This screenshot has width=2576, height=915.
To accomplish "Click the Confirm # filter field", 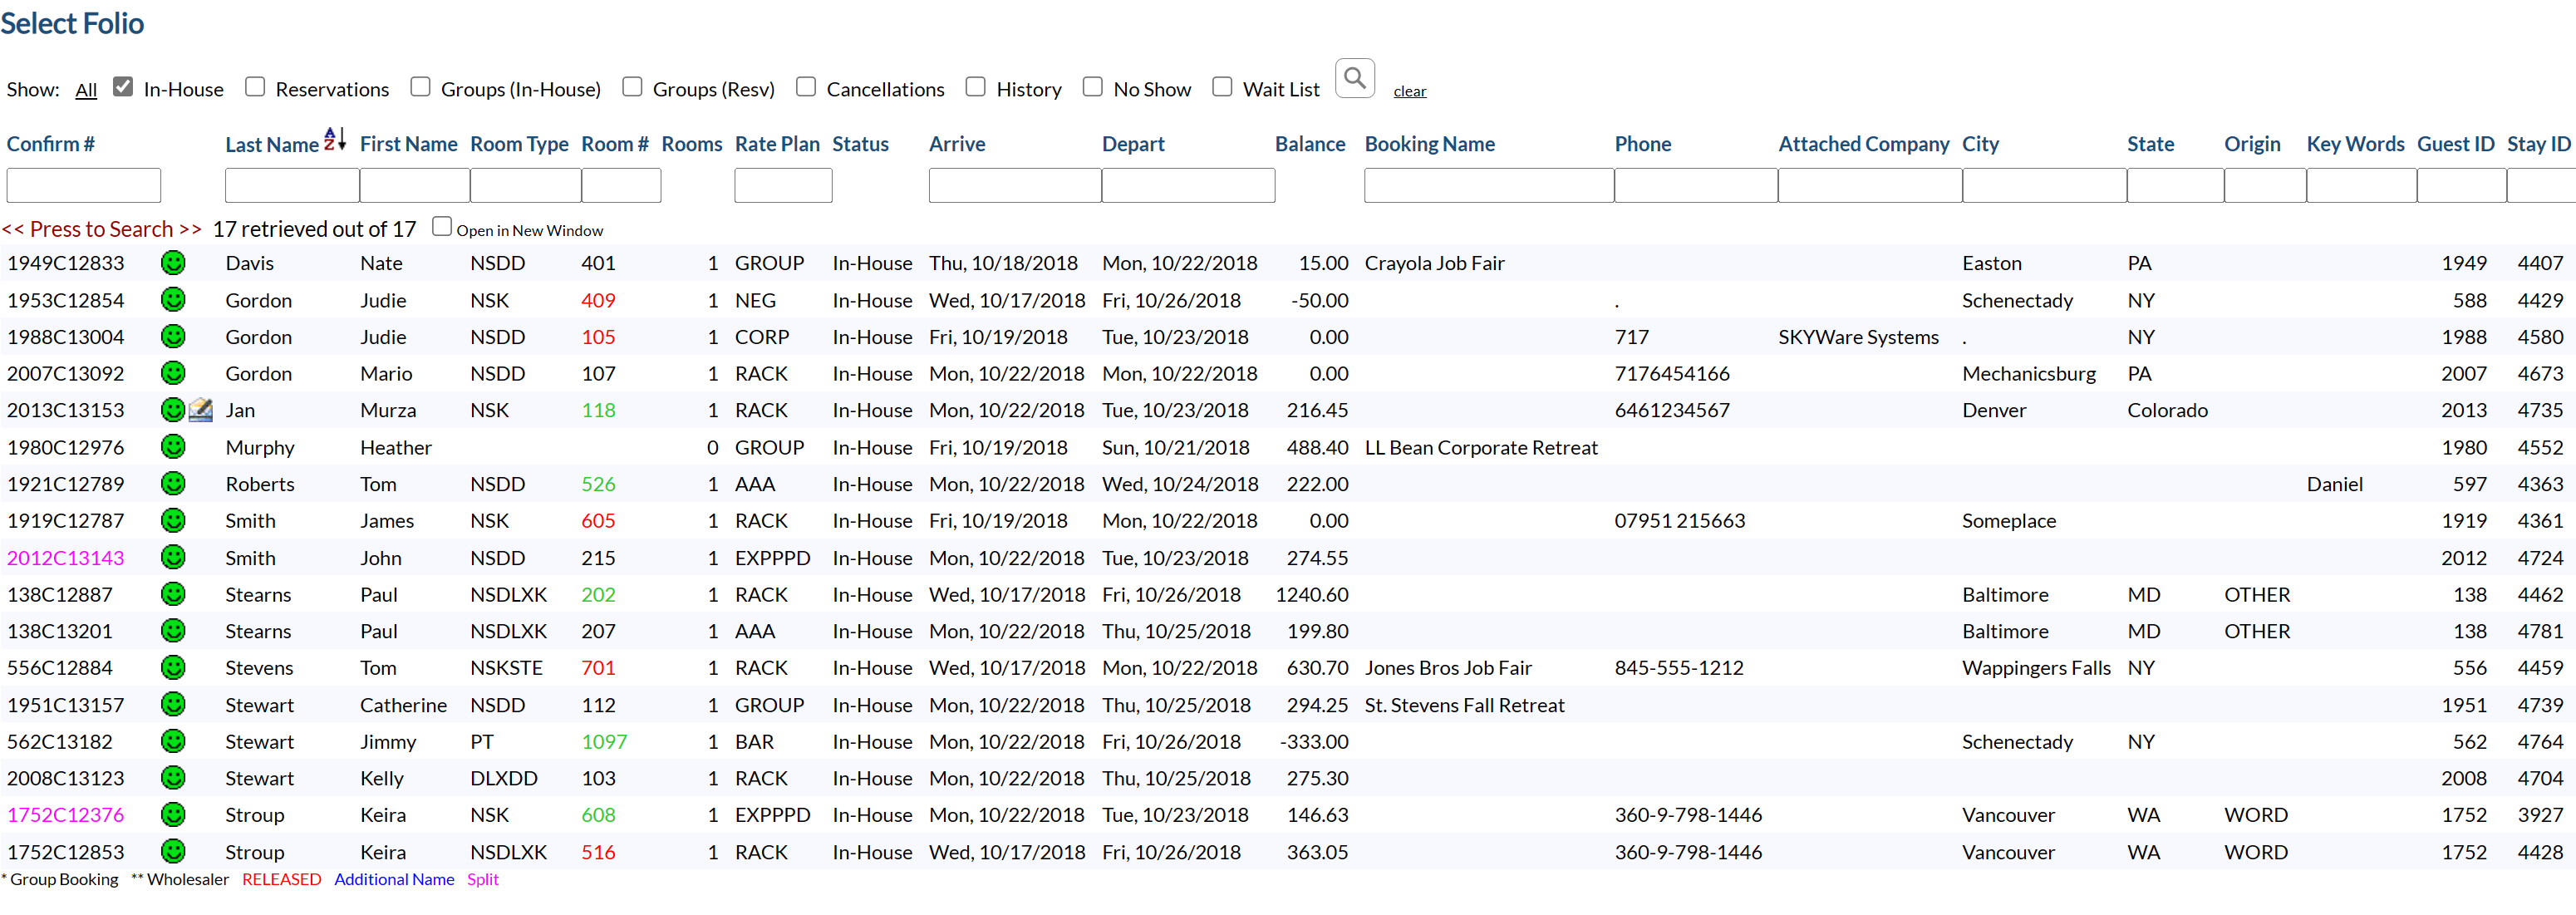I will 84,185.
